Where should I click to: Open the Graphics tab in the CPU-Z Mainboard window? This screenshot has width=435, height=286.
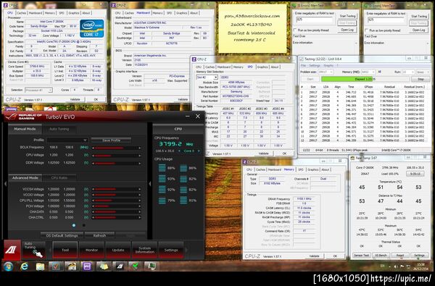click(x=181, y=13)
